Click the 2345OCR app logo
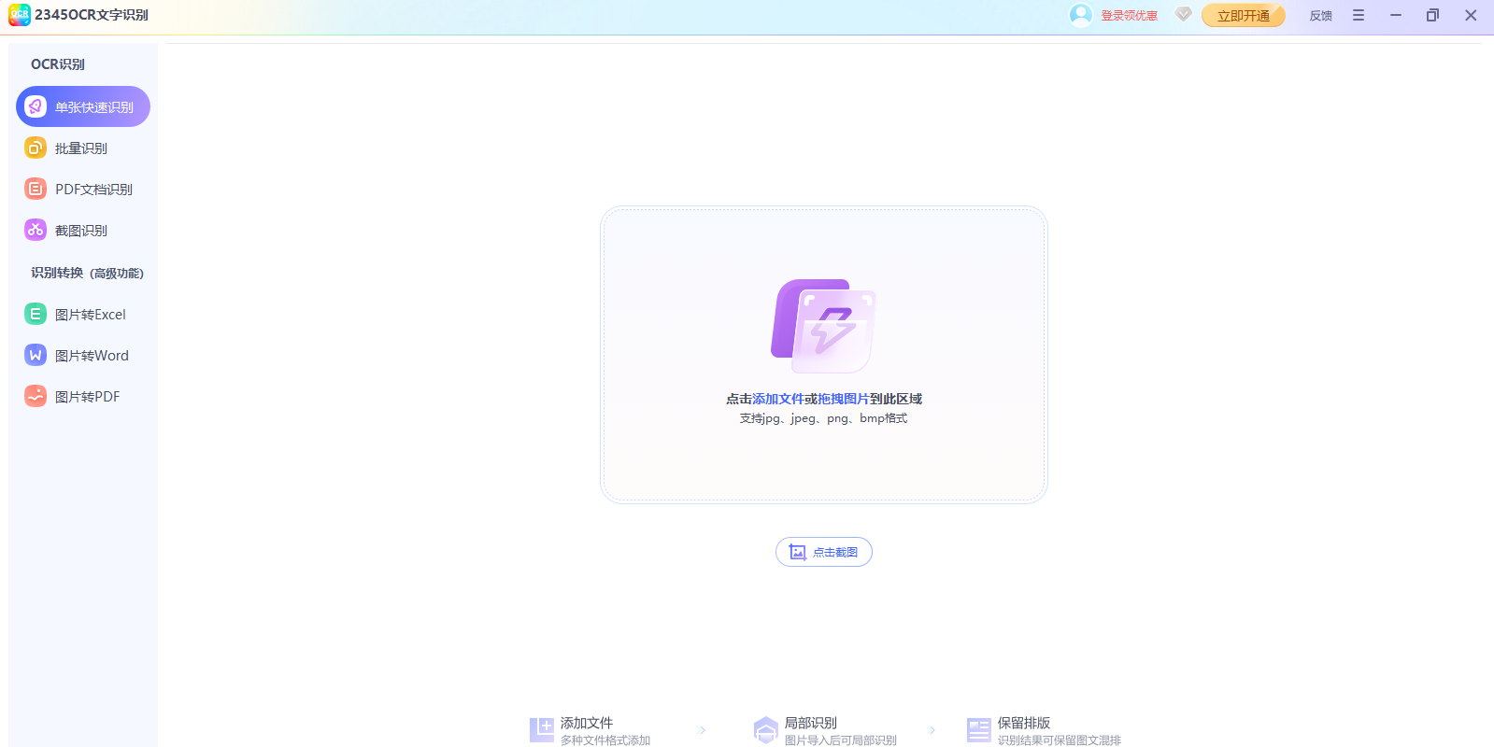This screenshot has width=1494, height=747. (x=20, y=15)
